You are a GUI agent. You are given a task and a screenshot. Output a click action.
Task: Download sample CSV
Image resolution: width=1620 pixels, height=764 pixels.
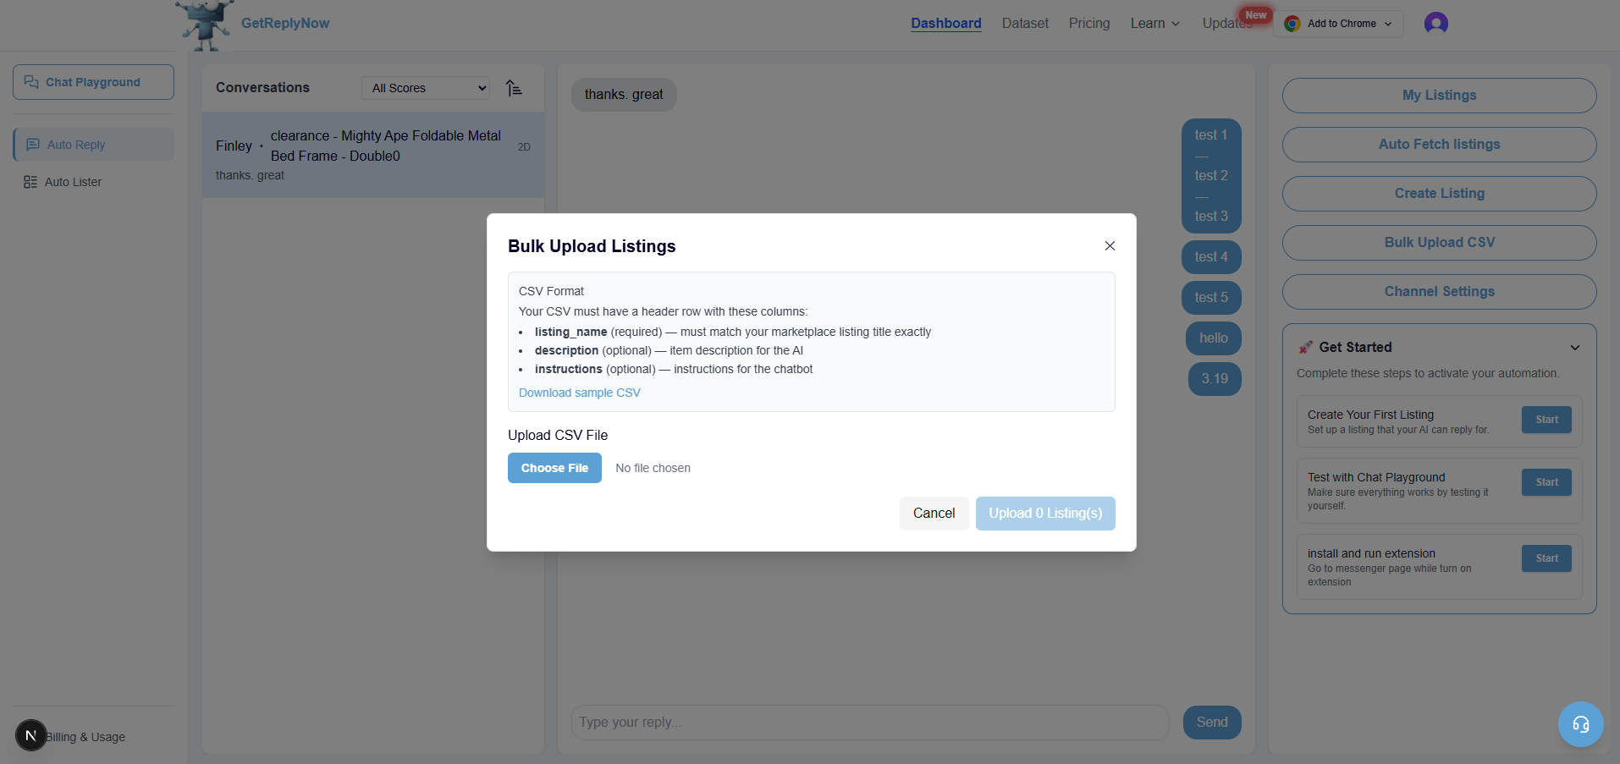click(x=579, y=392)
